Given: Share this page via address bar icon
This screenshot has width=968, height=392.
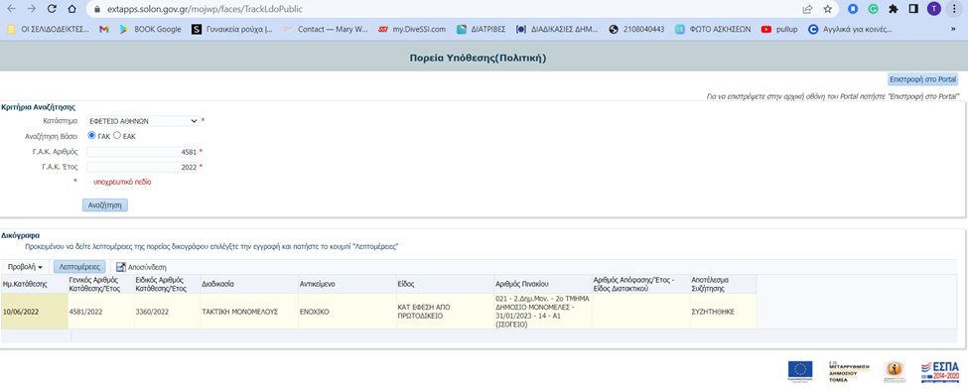Looking at the screenshot, I should [x=807, y=9].
